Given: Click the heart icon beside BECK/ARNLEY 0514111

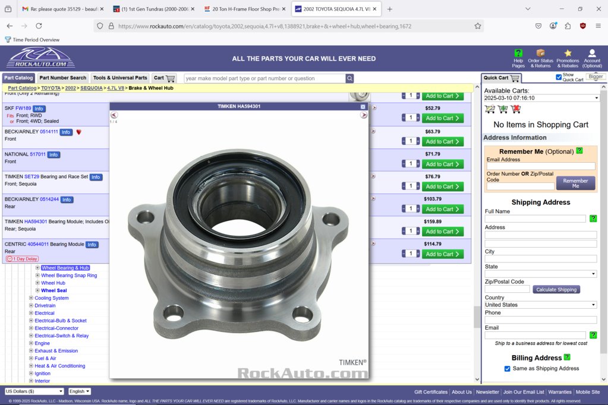Looking at the screenshot, I should tap(78, 132).
